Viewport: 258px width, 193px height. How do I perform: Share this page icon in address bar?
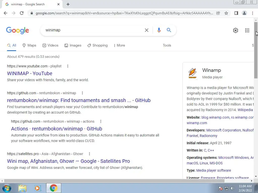pos(218,13)
